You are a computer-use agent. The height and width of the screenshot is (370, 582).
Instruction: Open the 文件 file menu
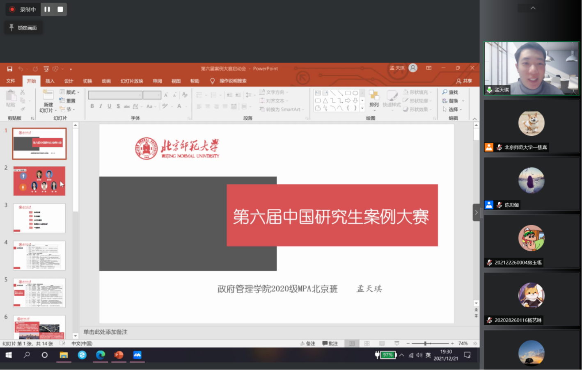click(x=11, y=81)
